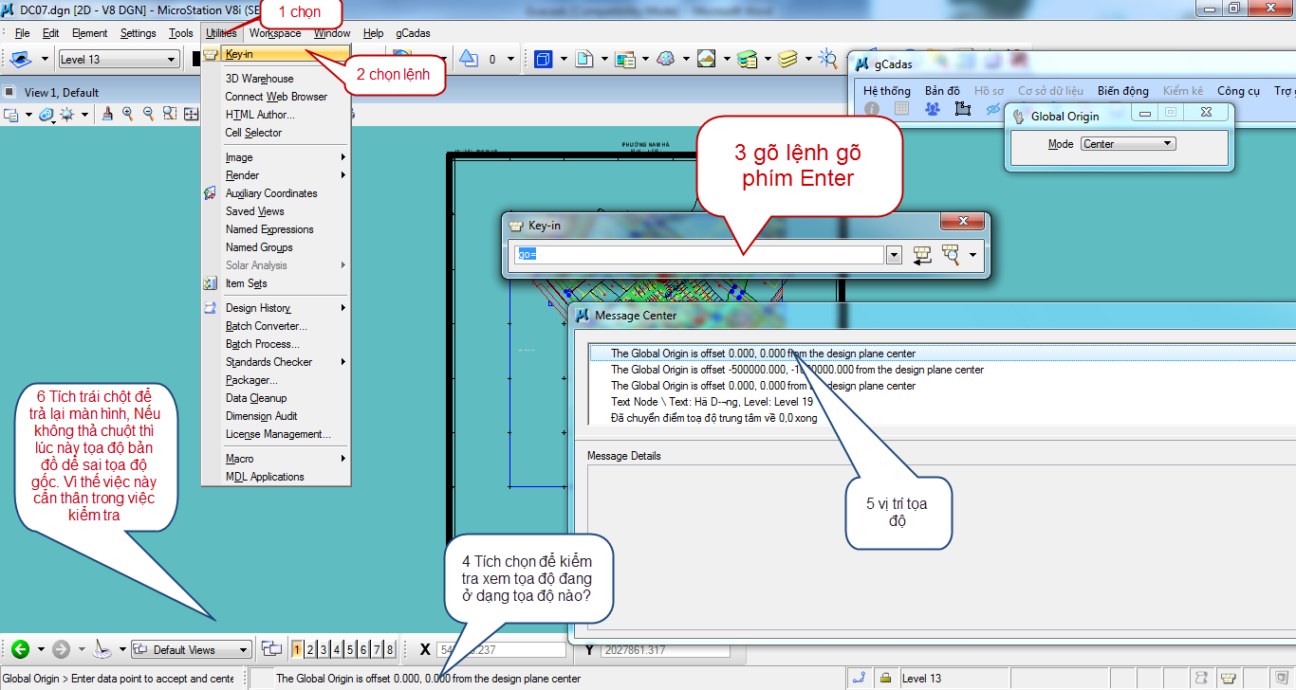
Task: Click the Update View paintbrush icon
Action: [x=106, y=114]
